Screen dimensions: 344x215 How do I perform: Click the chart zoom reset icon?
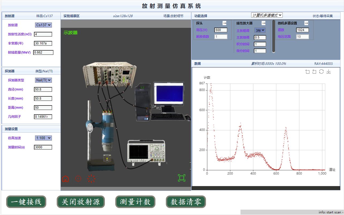314,72
